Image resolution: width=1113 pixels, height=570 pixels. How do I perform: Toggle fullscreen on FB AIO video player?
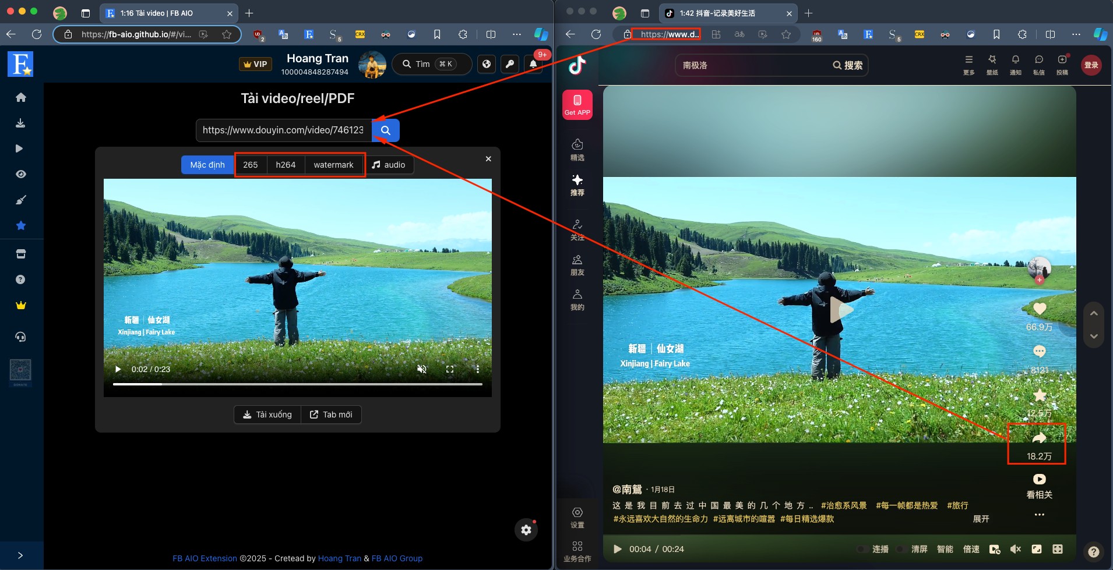tap(450, 369)
